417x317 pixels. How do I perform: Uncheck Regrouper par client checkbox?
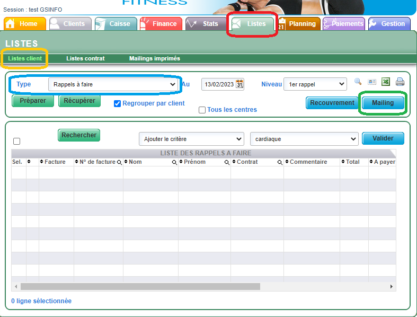118,103
